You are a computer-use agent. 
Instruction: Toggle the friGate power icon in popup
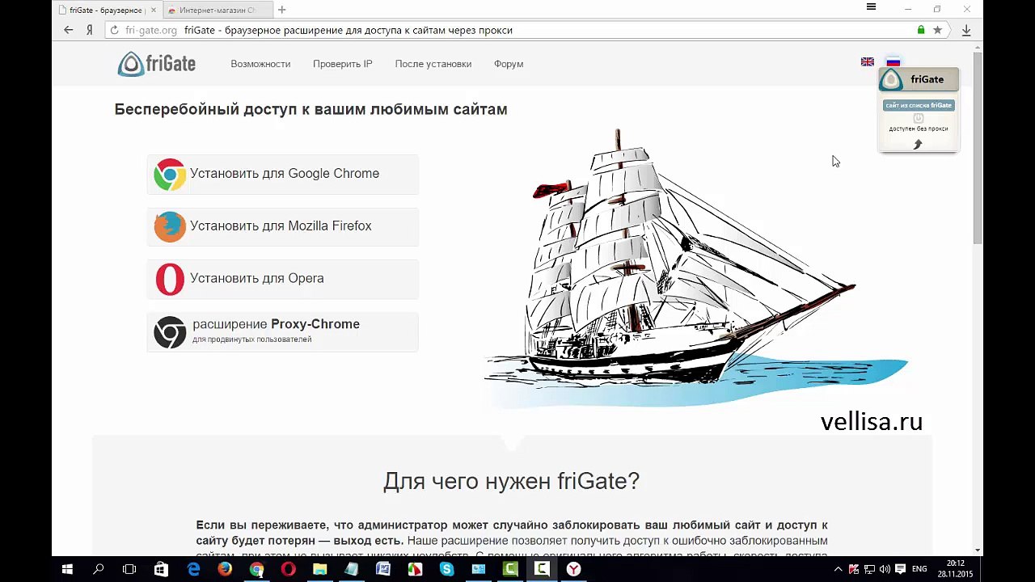click(x=919, y=118)
